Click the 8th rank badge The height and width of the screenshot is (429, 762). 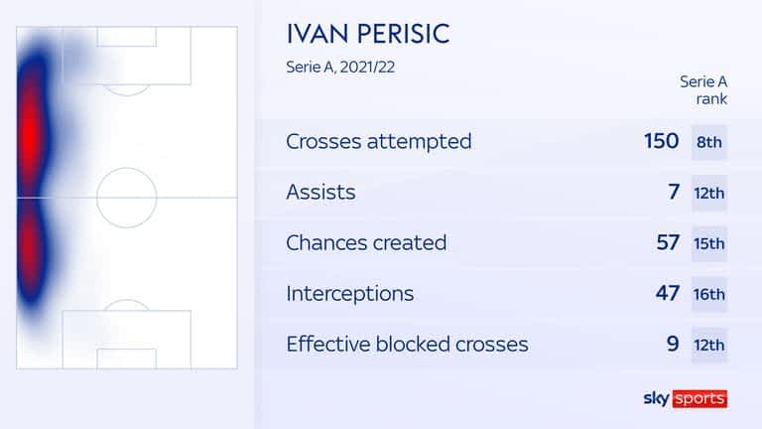coord(709,142)
